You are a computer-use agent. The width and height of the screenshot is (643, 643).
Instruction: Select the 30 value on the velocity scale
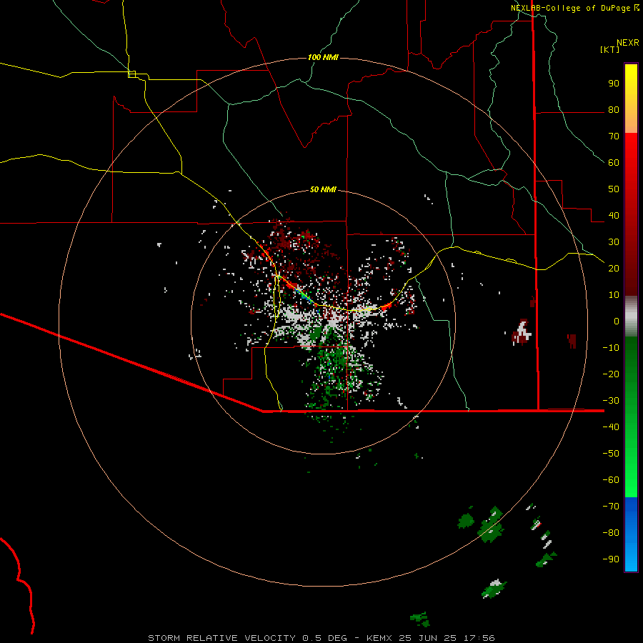pyautogui.click(x=614, y=242)
